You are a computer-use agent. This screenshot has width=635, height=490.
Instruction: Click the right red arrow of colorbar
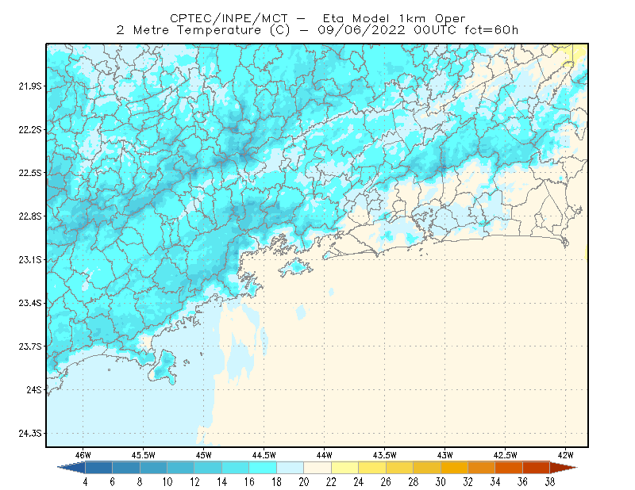point(564,468)
